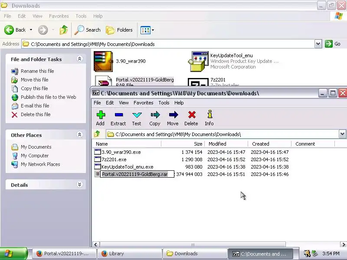Click the scroll left arrow in 7-Zip
The height and width of the screenshot is (260, 347).
95,244
